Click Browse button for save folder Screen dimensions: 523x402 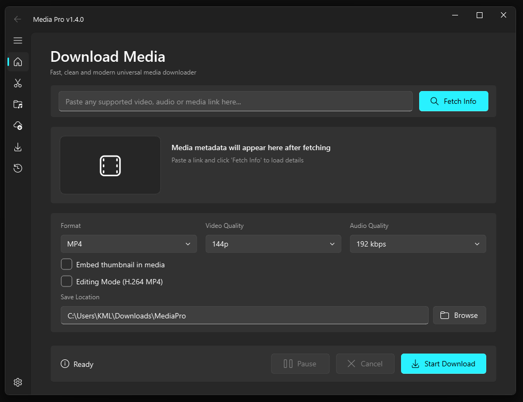pyautogui.click(x=459, y=315)
